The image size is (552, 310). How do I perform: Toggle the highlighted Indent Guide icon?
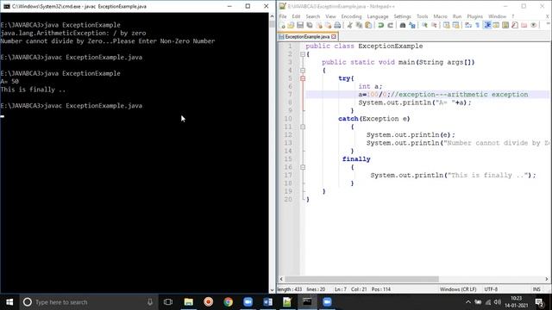click(x=487, y=25)
